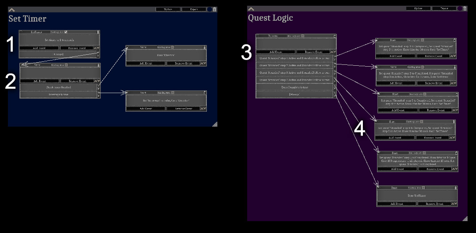Select the 'Interrupt is true' event row
The image size is (476, 233).
click(x=58, y=94)
